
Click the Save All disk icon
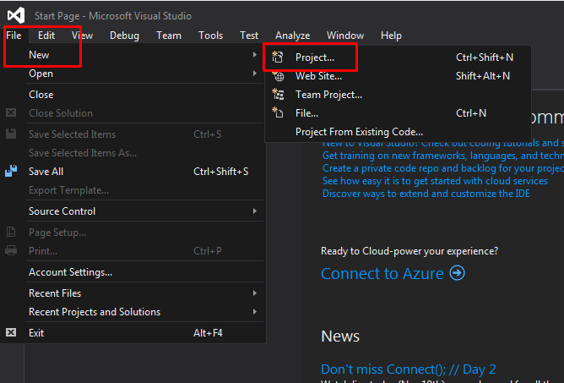point(11,171)
